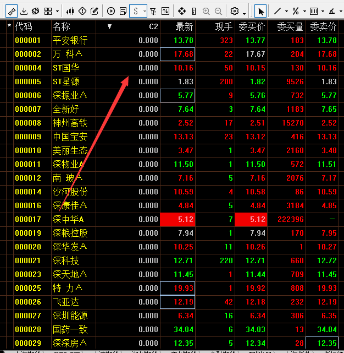Click the document list note icon

(x=123, y=11)
